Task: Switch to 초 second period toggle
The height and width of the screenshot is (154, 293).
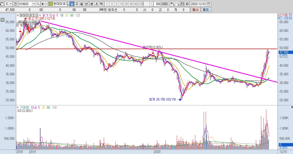Action: [x=97, y=4]
